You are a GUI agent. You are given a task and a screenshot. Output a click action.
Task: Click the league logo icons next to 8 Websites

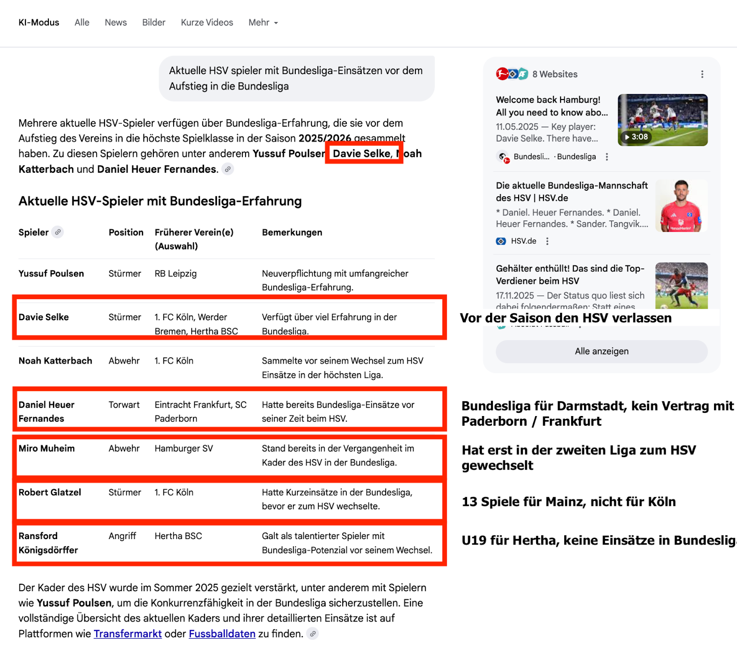pos(511,74)
